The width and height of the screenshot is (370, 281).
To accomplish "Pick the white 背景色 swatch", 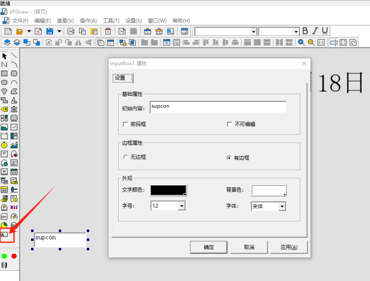I will pos(269,191).
